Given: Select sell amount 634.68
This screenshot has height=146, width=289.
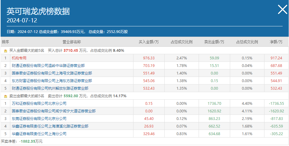Looking at the screenshot, I should tap(214, 134).
